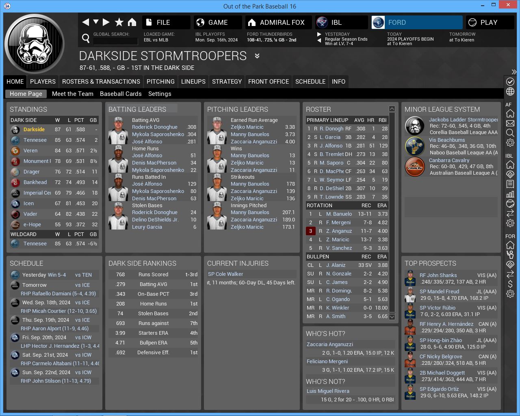
Task: Click the diamond icon under the FOR section
Action: 510,264
